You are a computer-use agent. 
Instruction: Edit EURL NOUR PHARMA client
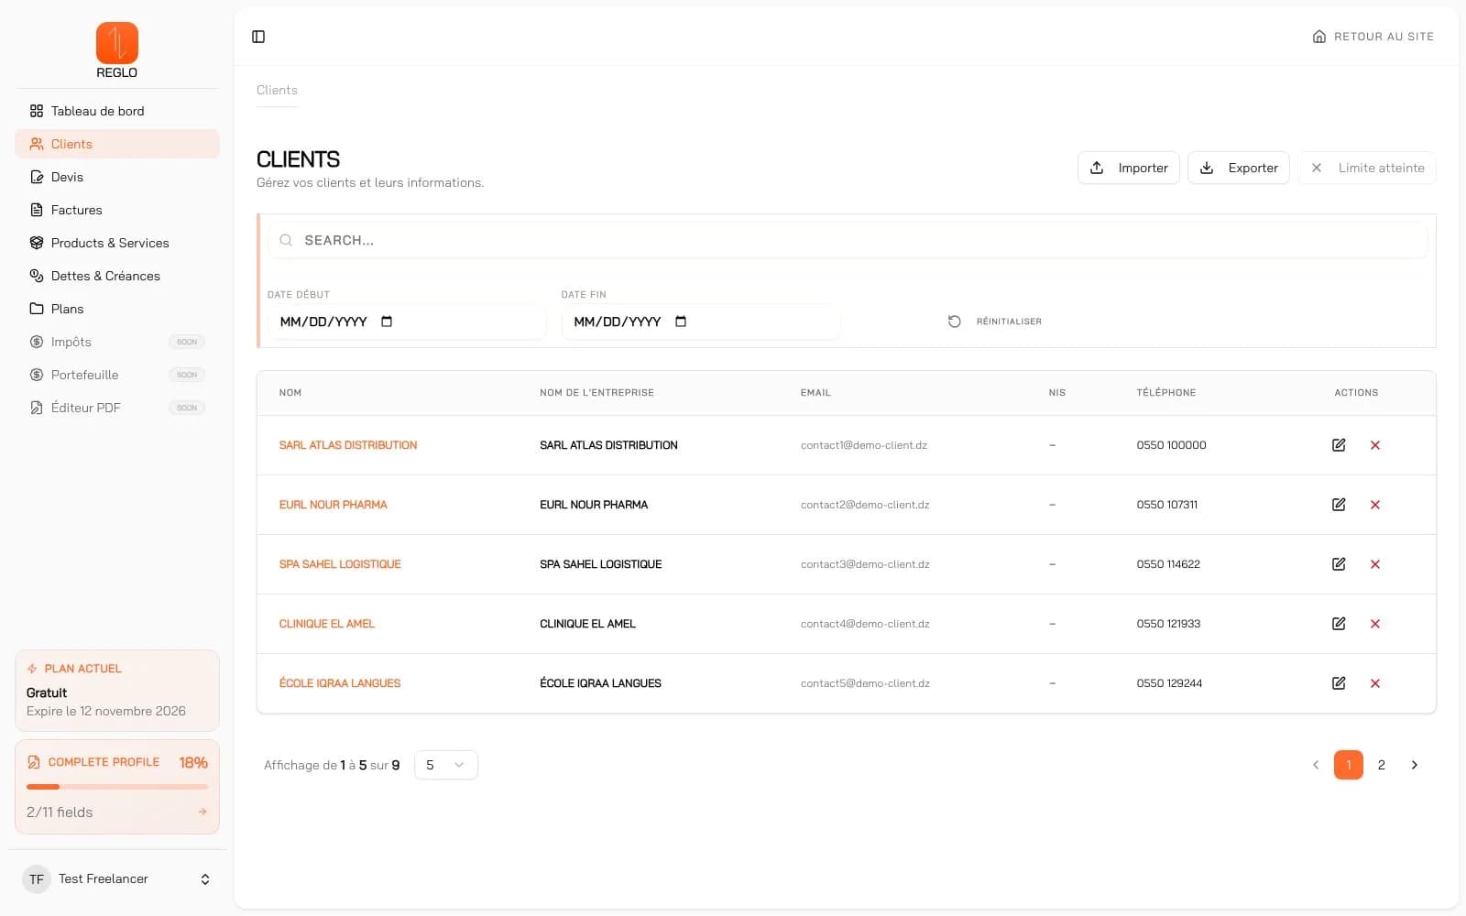[x=1339, y=505]
